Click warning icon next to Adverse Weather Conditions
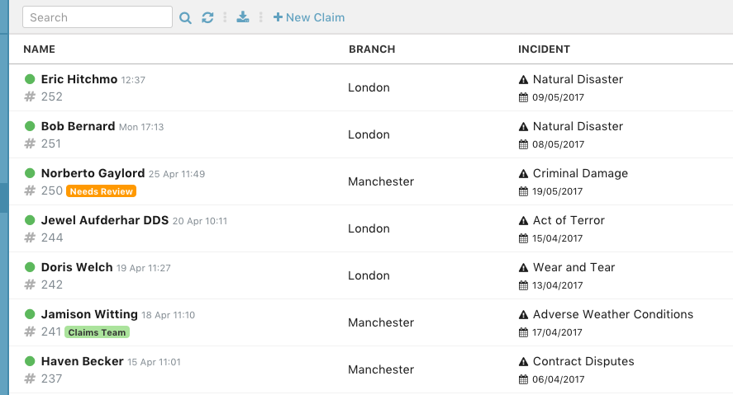This screenshot has width=733, height=395. (524, 315)
